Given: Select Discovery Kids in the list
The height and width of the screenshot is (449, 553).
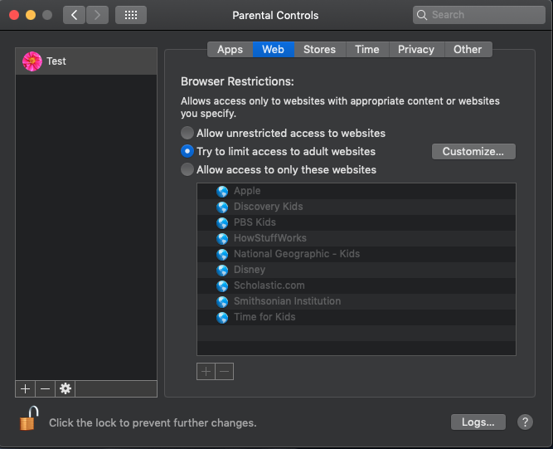Looking at the screenshot, I should pos(357,207).
